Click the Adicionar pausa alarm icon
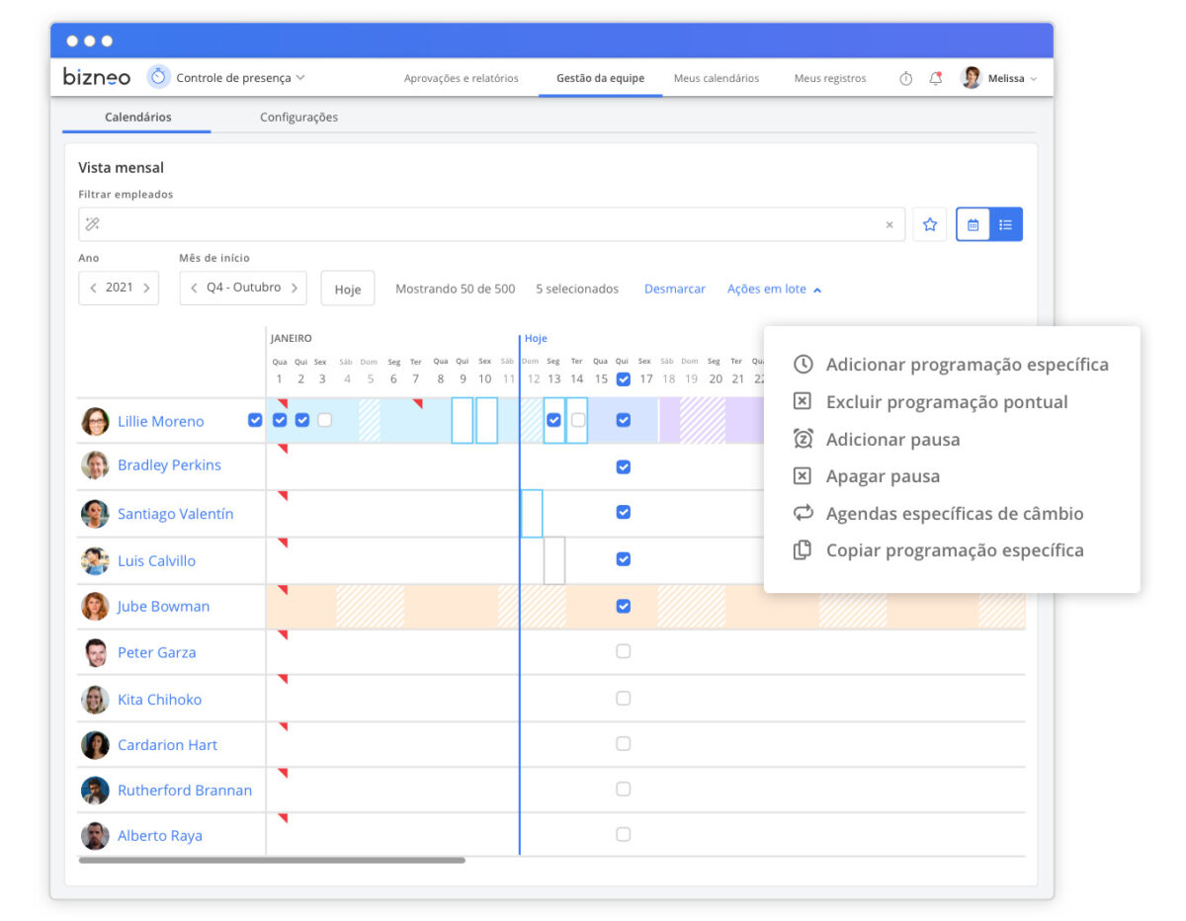Screen dimensions: 1186x921 pos(803,439)
